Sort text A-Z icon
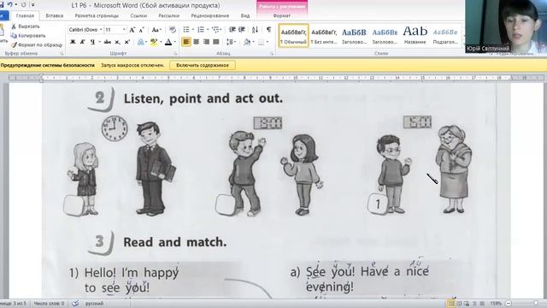 pos(255,30)
